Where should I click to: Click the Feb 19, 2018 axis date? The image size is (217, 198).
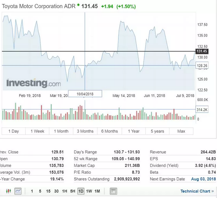30,96
